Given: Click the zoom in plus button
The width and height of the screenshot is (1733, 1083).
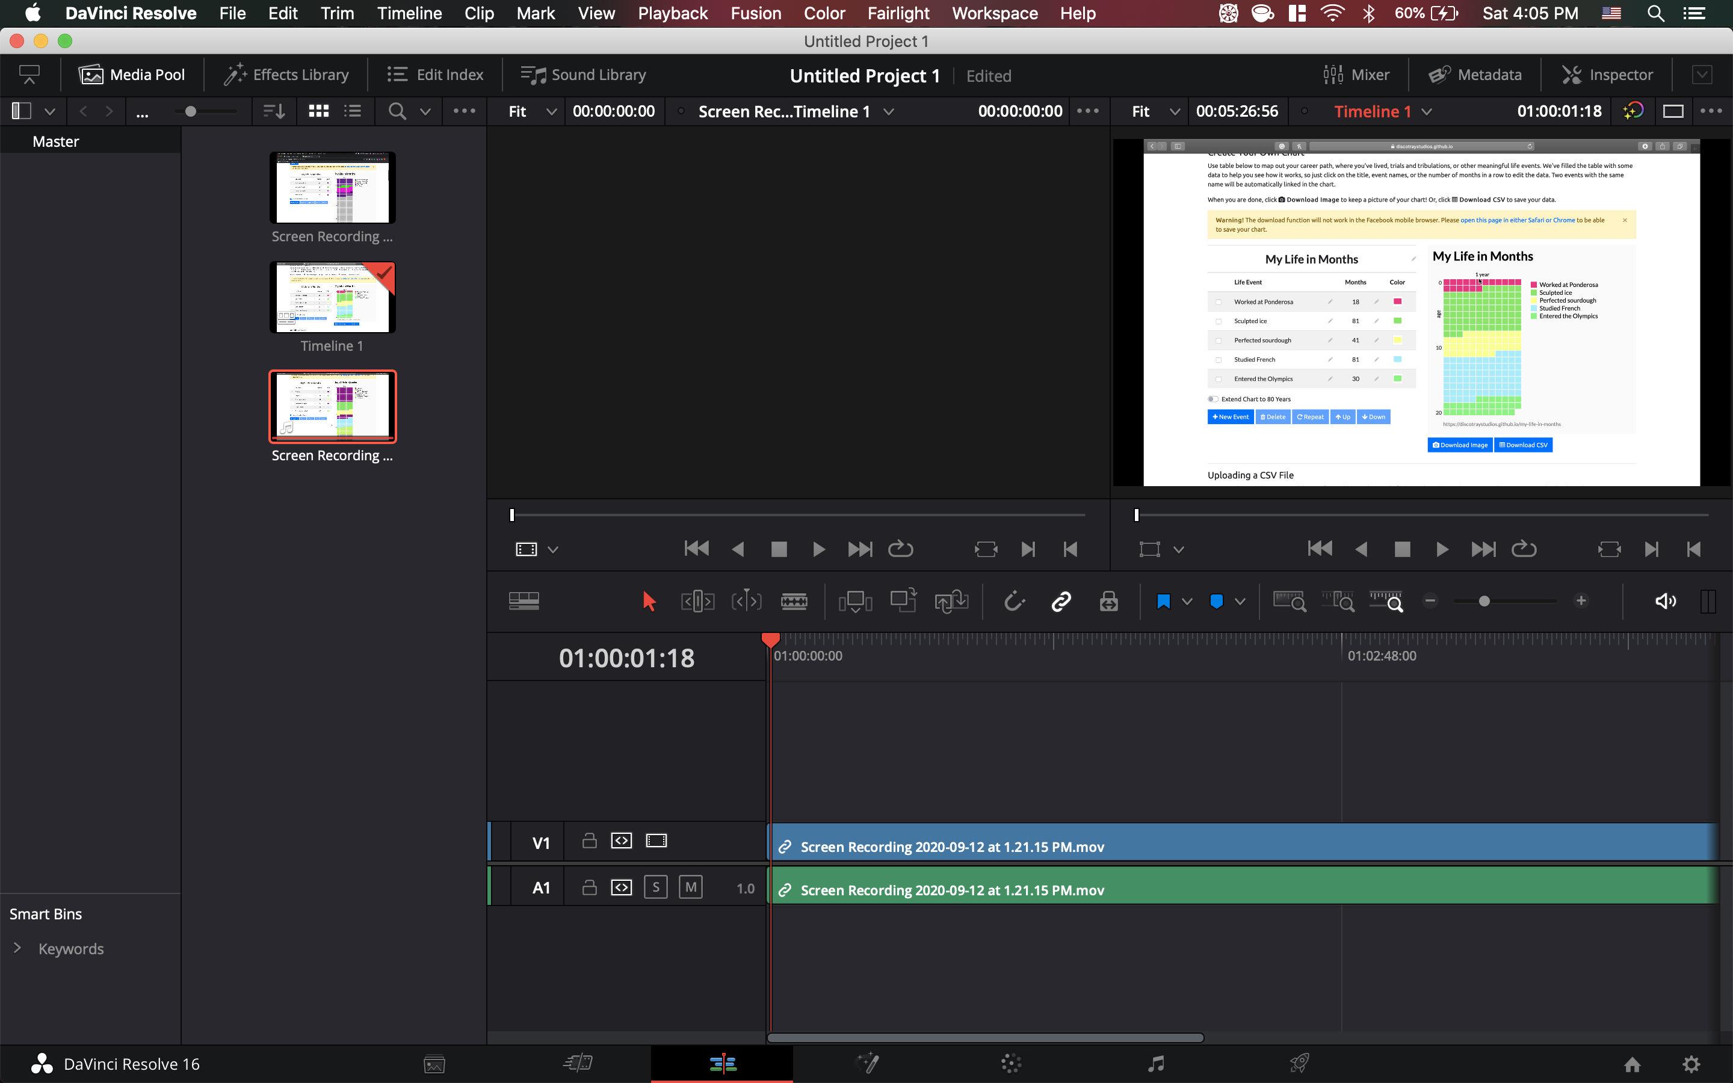Looking at the screenshot, I should (1581, 601).
